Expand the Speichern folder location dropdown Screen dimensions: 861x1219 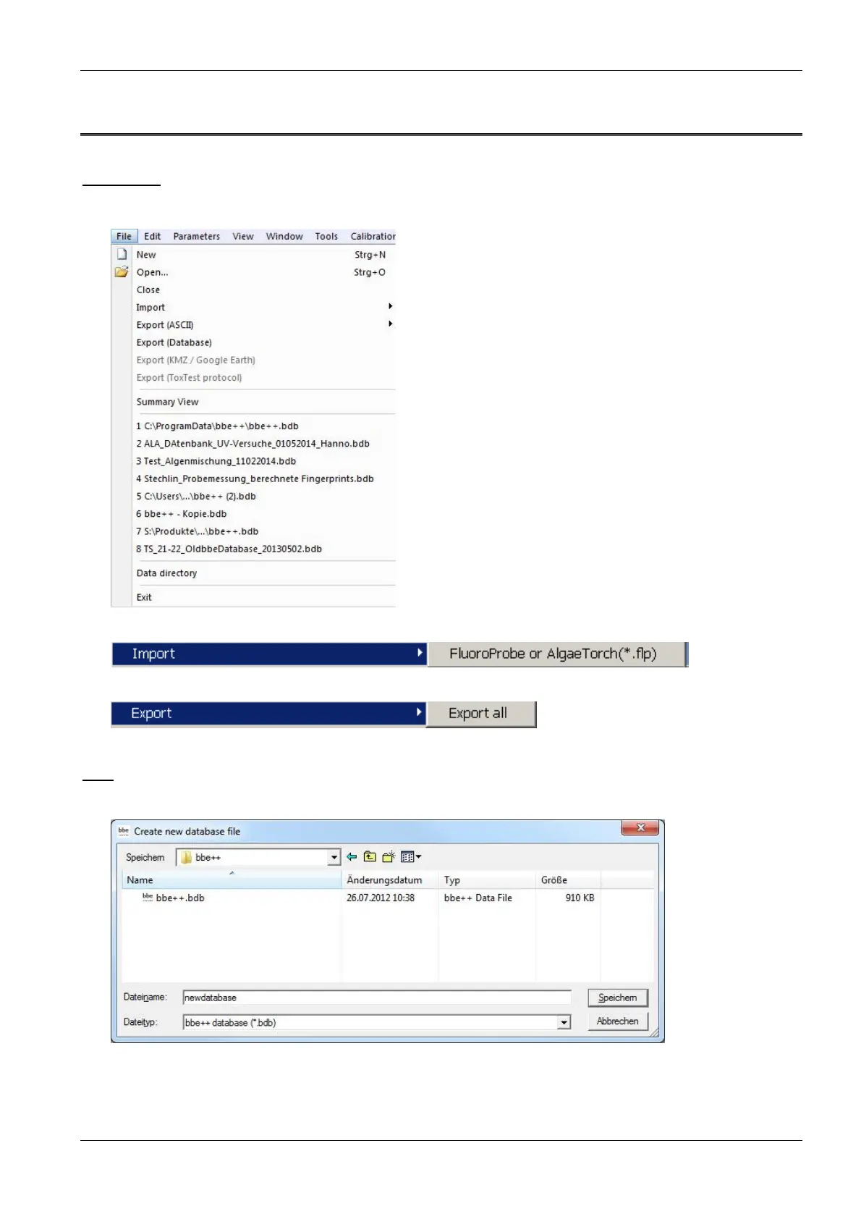334,858
